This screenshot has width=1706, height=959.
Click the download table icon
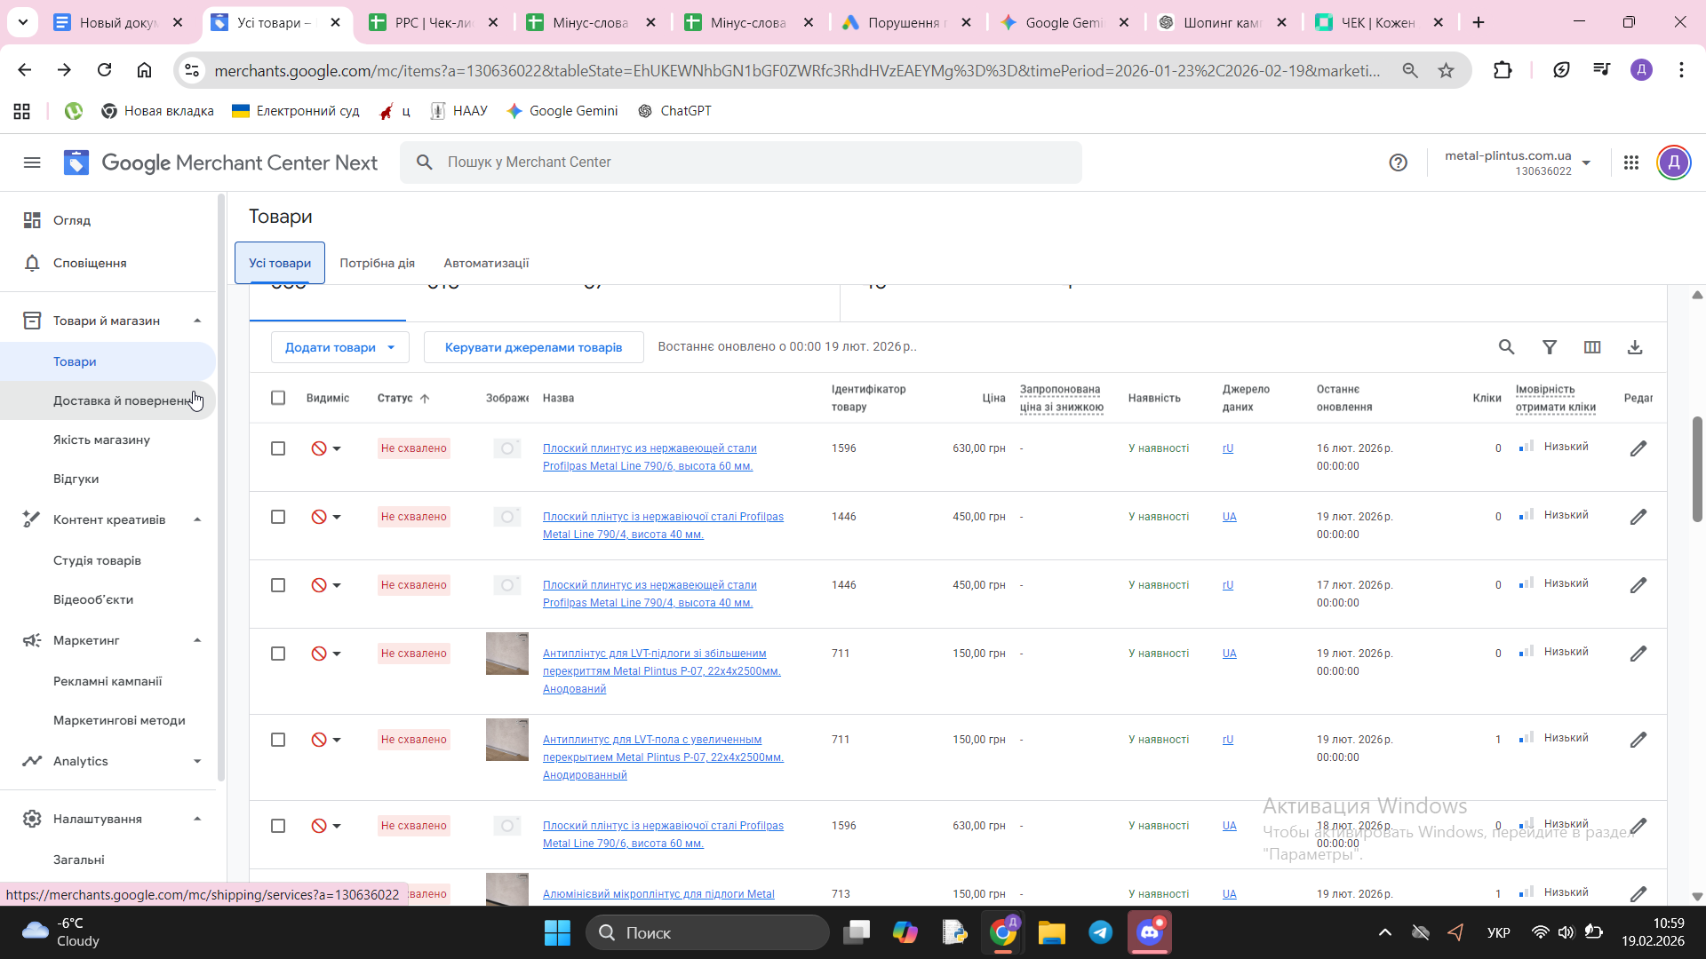point(1634,347)
